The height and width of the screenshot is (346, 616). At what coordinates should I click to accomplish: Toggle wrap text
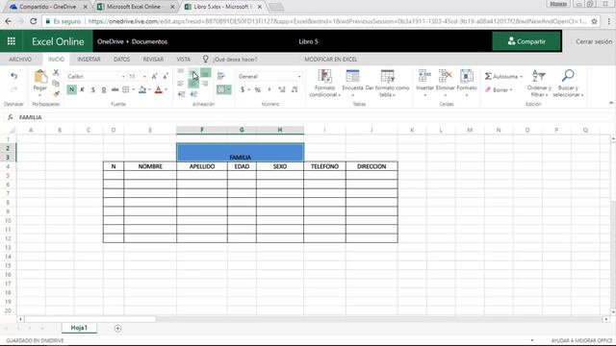(221, 76)
